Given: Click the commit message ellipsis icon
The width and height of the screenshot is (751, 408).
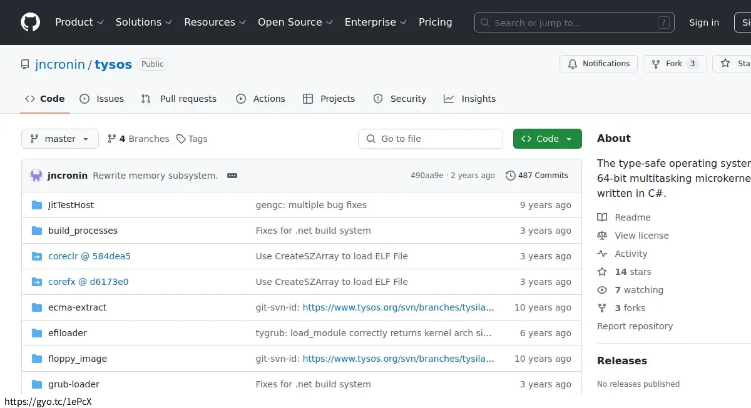Looking at the screenshot, I should [x=232, y=176].
